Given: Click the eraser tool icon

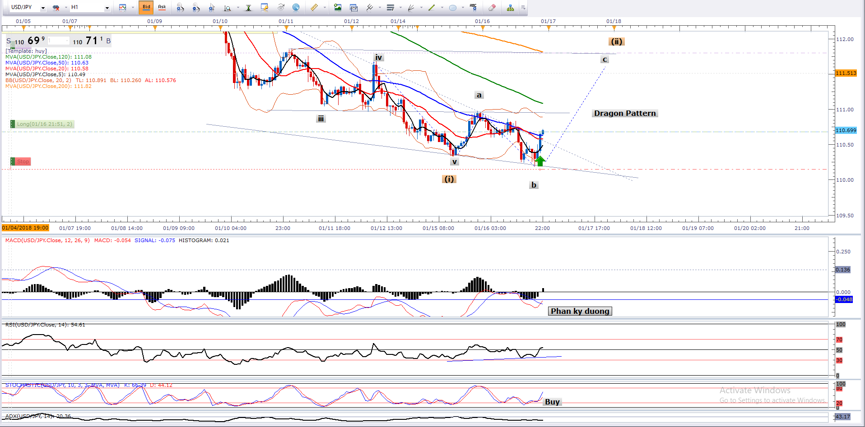Looking at the screenshot, I should tap(492, 7).
